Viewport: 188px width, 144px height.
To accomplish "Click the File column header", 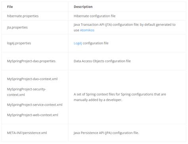I will pos(10,7).
